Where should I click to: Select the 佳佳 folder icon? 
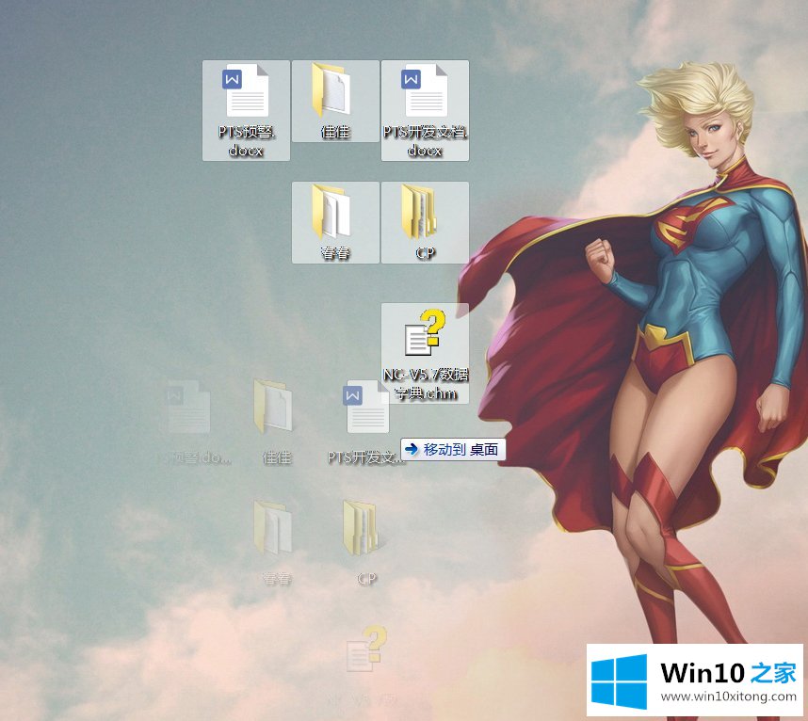pyautogui.click(x=331, y=90)
